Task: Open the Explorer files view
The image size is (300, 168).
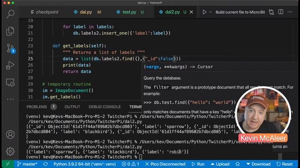Action: tap(10, 31)
